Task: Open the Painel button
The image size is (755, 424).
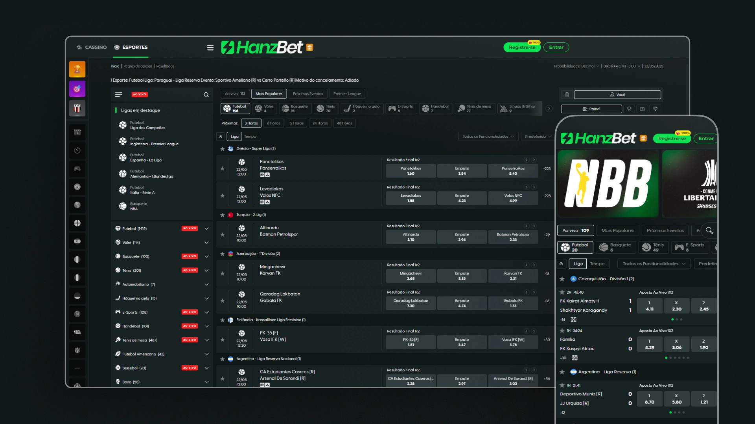Action: point(591,109)
